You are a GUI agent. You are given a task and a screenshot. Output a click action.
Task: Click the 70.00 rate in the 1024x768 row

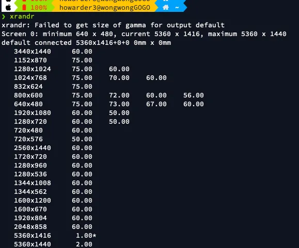click(119, 78)
